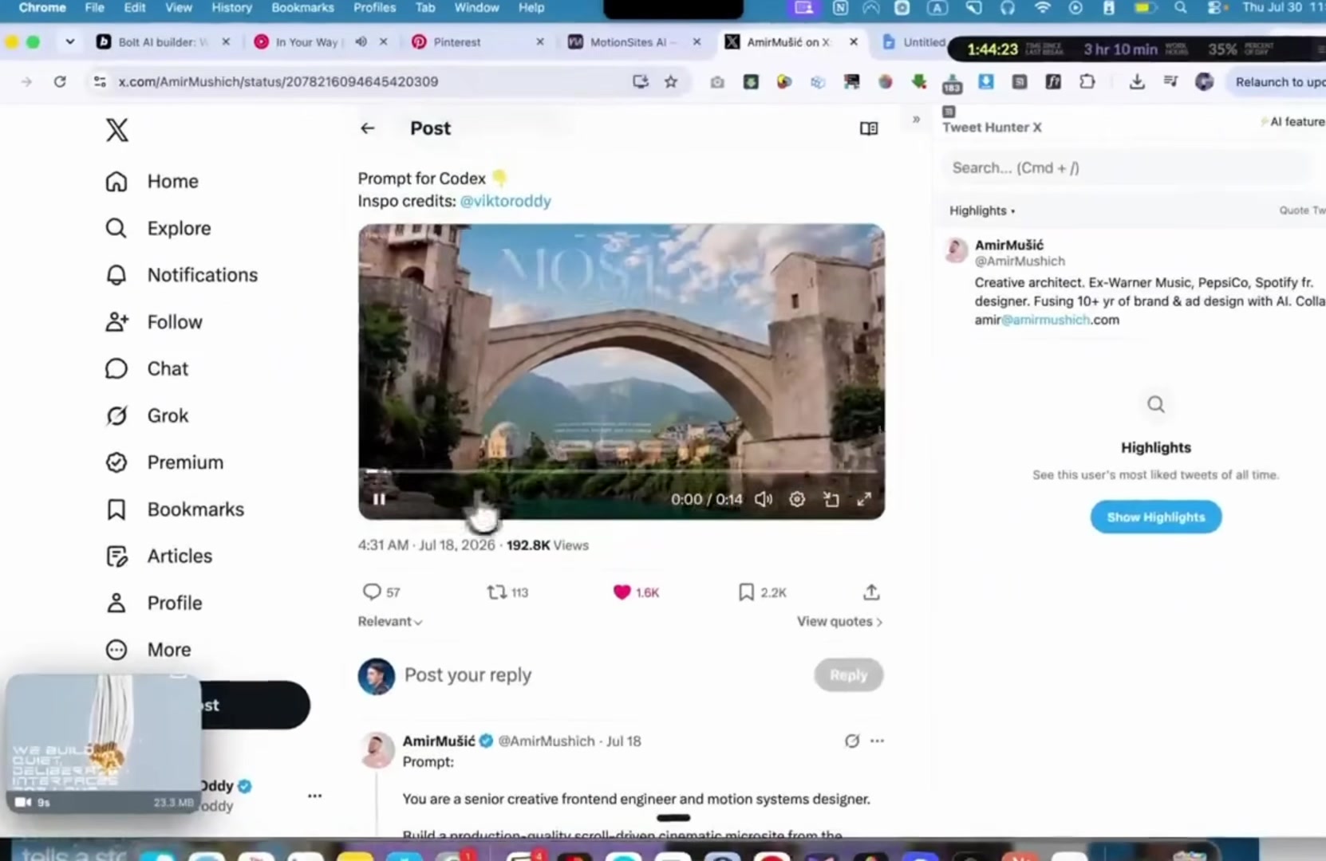Share the post via share icon
The image size is (1326, 861).
point(871,592)
